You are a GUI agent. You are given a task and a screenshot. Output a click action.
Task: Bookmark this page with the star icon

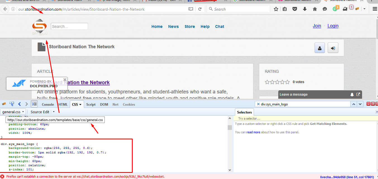(276, 9)
